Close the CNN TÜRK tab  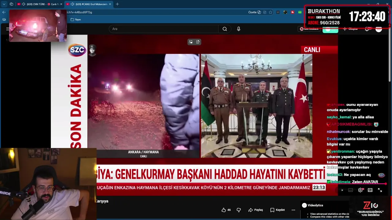tap(61, 4)
